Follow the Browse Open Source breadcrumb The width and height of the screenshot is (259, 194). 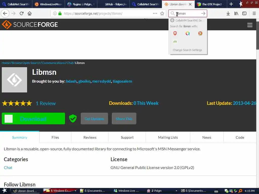[x=26, y=63]
